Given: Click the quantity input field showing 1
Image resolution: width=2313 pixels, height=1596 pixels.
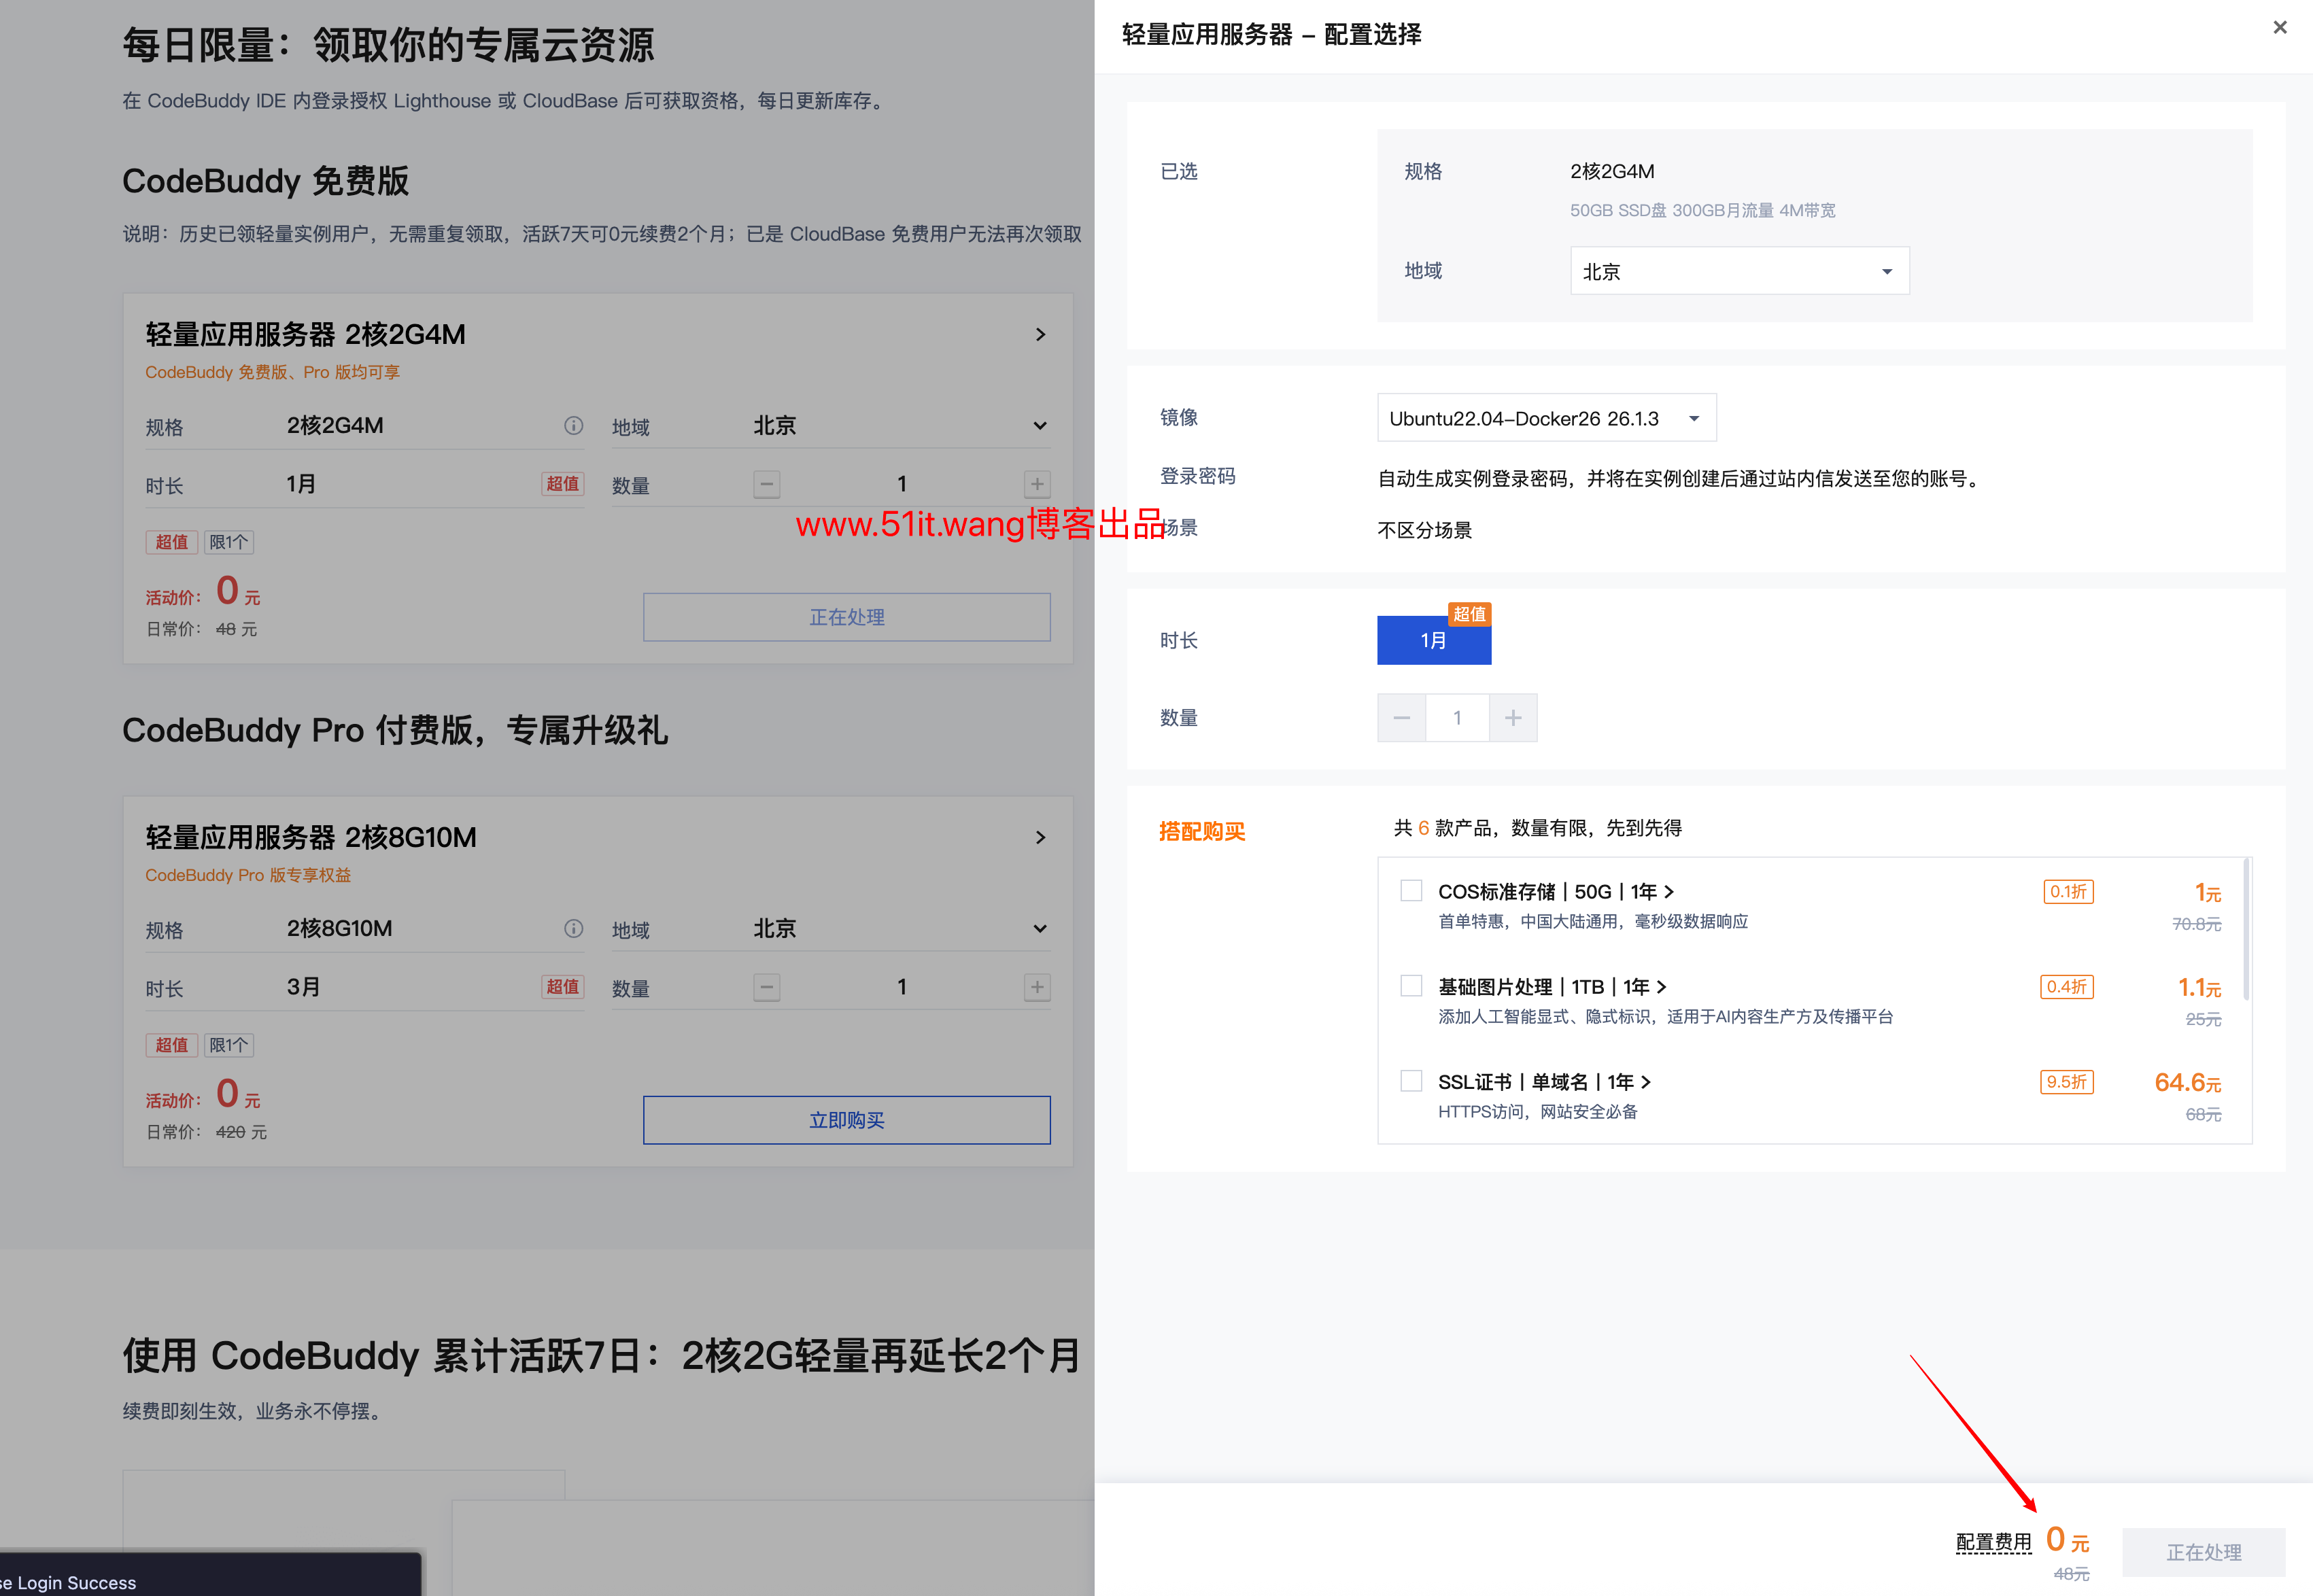Looking at the screenshot, I should pyautogui.click(x=1457, y=717).
